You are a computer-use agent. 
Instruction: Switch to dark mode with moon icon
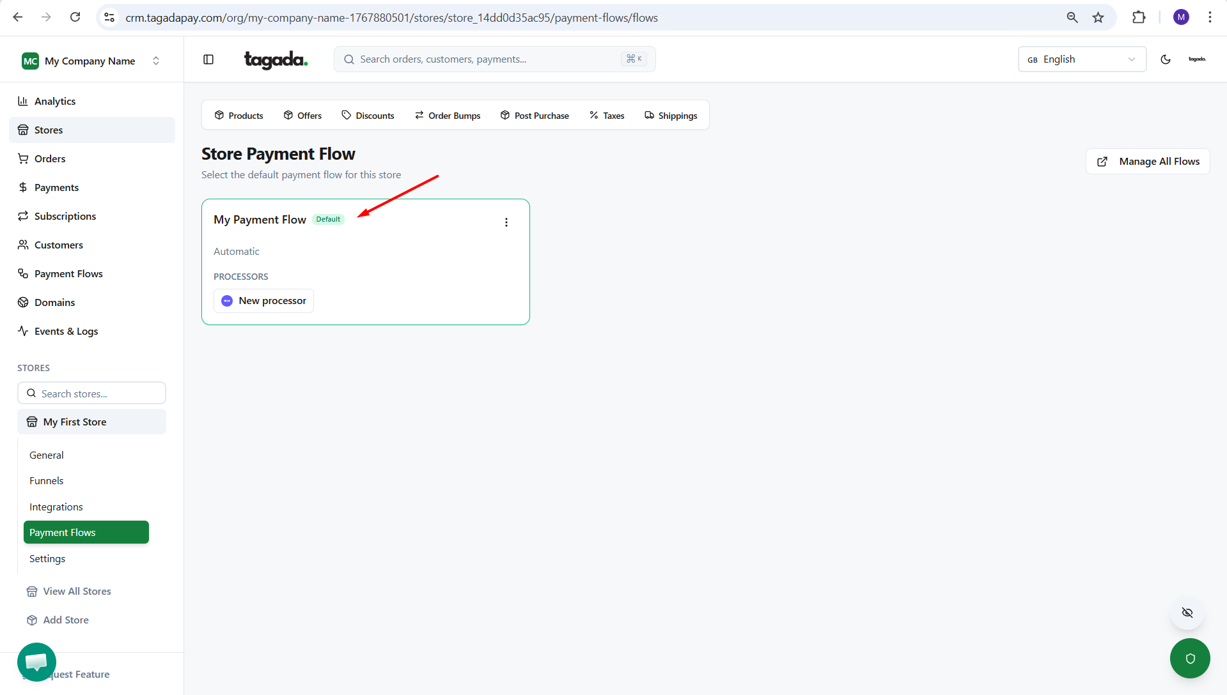click(1166, 59)
